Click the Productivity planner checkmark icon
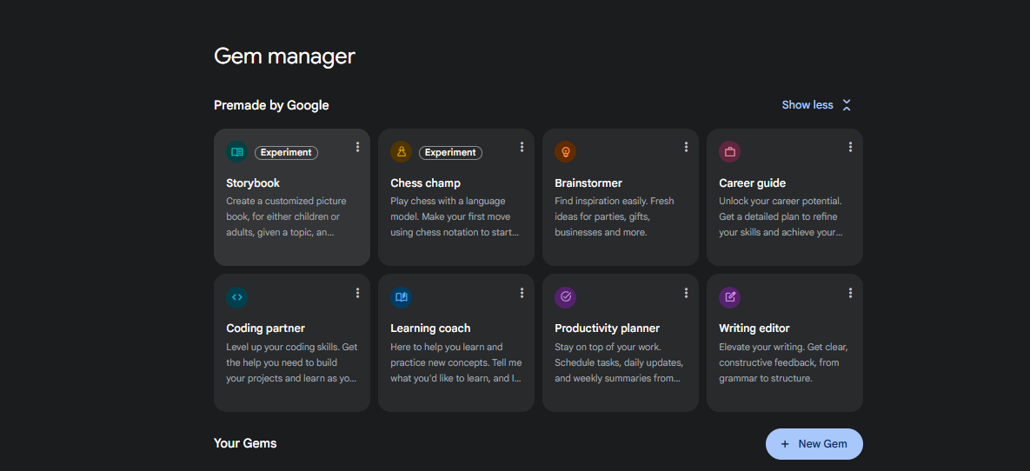Screen dimensions: 1030x471 pos(566,297)
